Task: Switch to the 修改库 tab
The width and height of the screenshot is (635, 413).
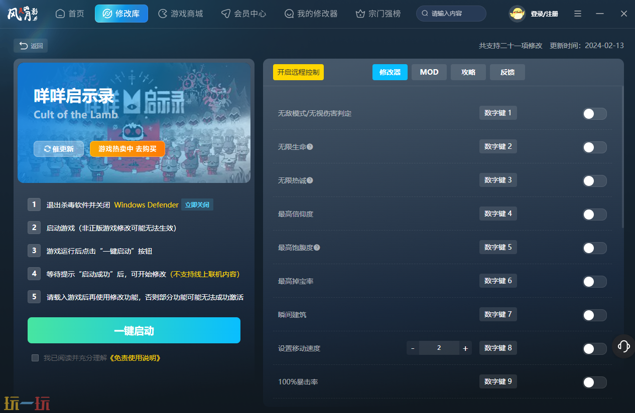Action: coord(121,14)
